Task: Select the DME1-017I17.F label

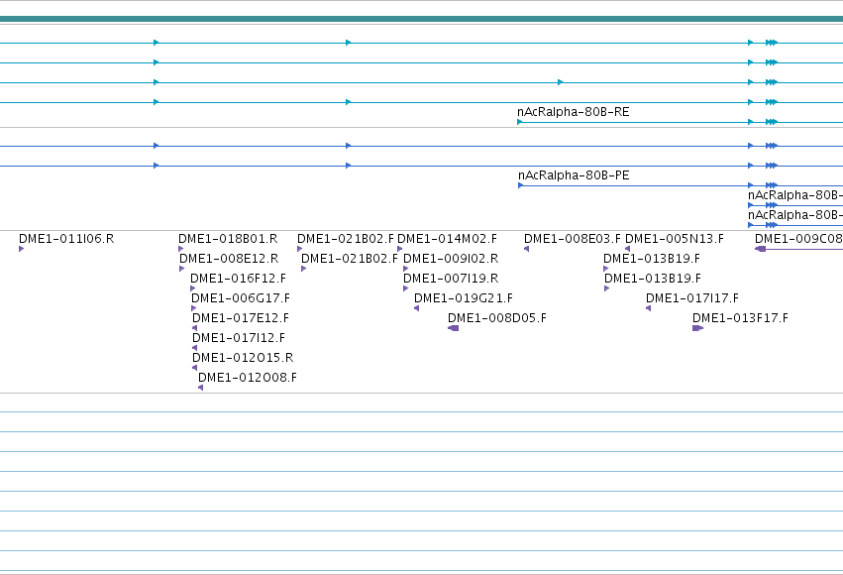Action: [691, 298]
